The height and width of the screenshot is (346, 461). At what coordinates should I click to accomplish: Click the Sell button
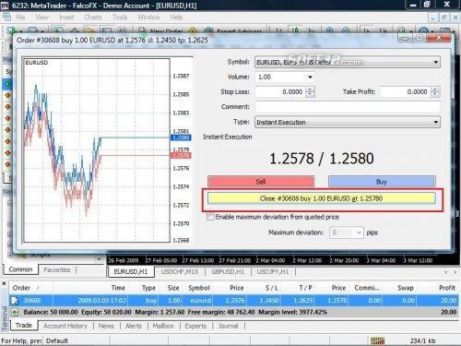point(261,181)
